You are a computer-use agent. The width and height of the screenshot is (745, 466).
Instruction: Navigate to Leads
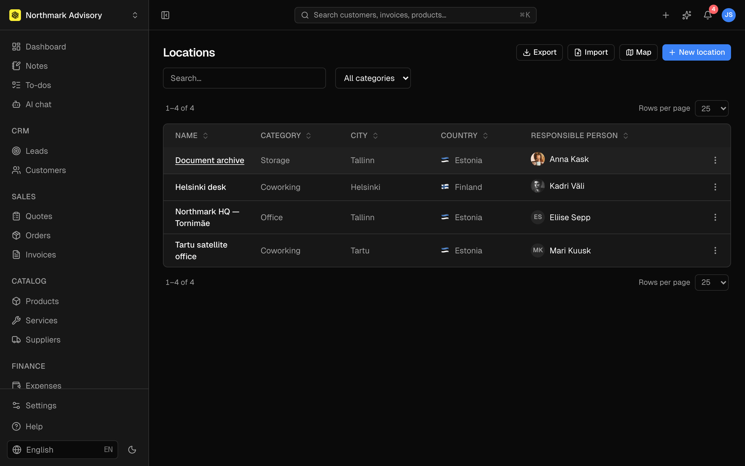(x=74, y=151)
